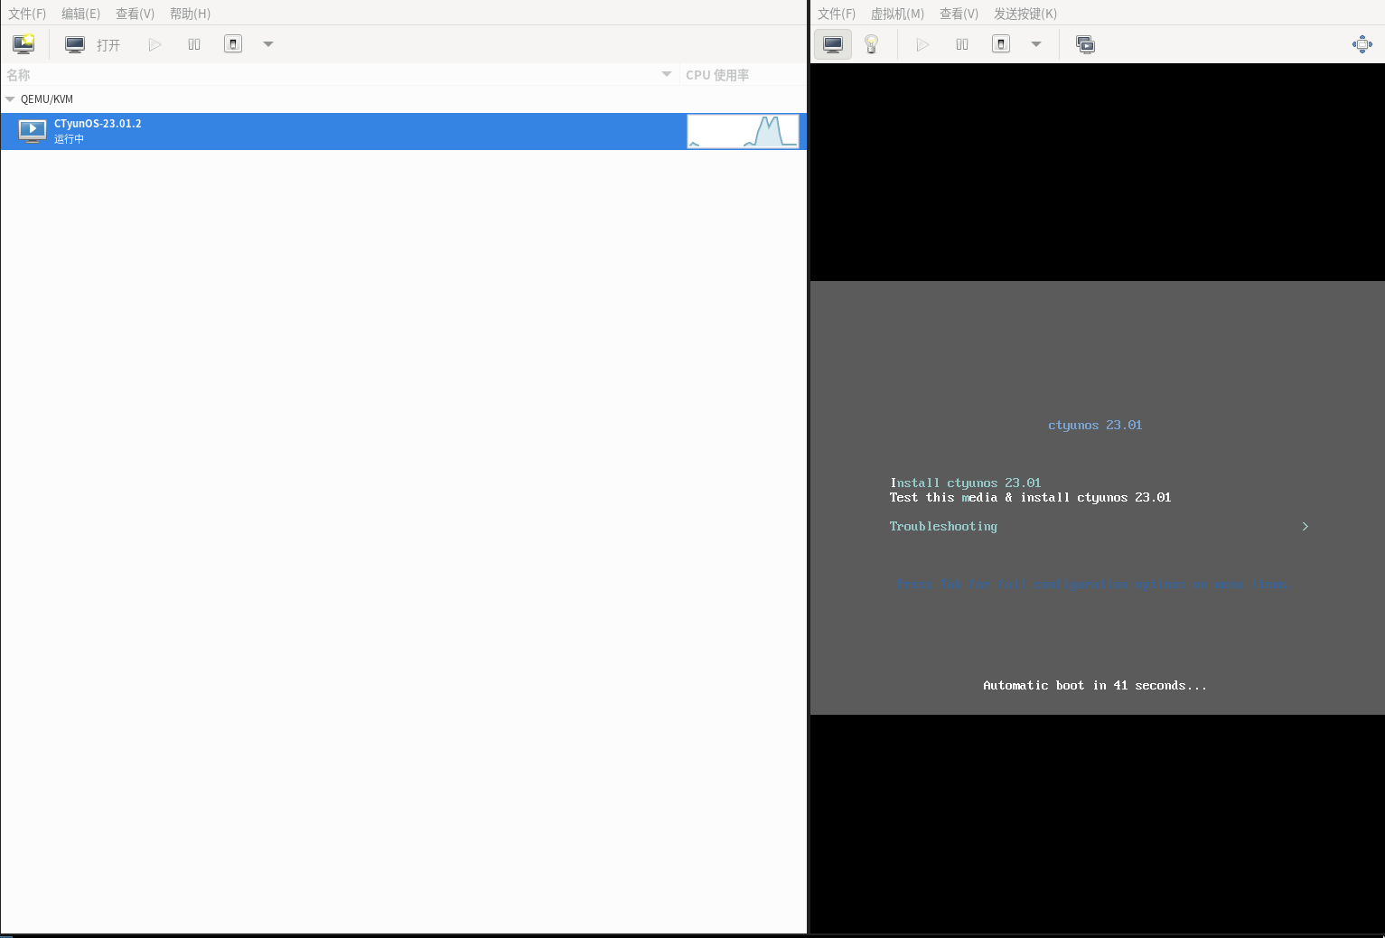
Task: Open 文件(F) menu in VM console window
Action: coord(837,14)
